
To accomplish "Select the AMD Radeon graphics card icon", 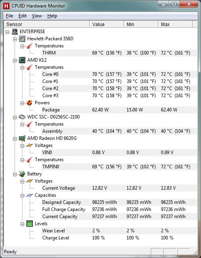I will pyautogui.click(x=22, y=138).
